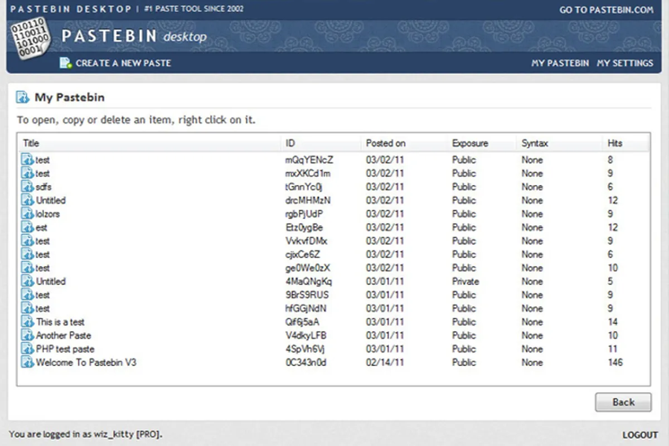Select the paste titled est
Viewport: 669px width, 446px height.
[x=41, y=227]
